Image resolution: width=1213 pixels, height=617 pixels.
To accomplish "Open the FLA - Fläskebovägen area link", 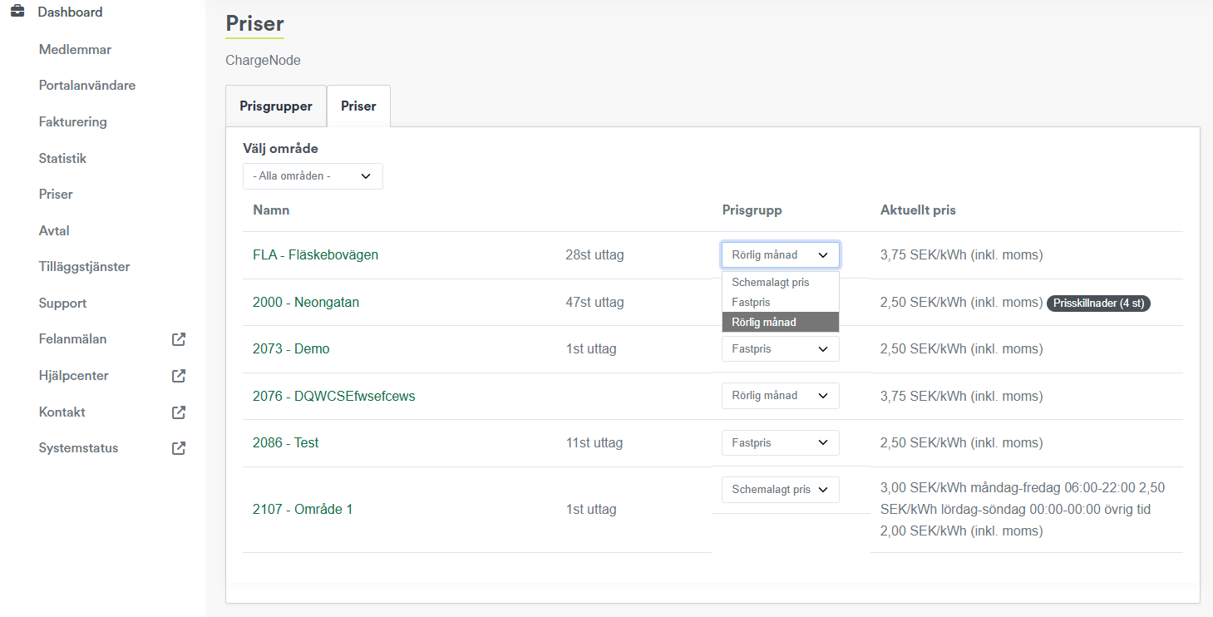I will pyautogui.click(x=315, y=255).
